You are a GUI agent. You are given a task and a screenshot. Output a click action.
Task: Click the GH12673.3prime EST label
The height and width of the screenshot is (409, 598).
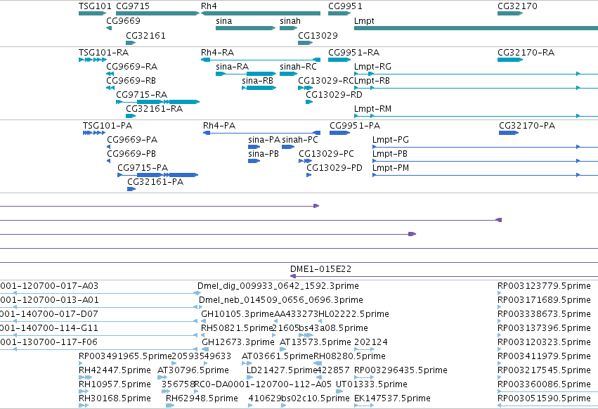pos(238,342)
